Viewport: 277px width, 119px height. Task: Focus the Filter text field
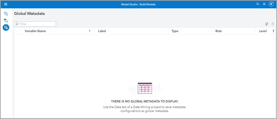coord(37,24)
